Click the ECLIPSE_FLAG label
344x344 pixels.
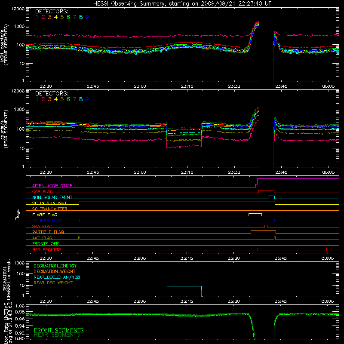tap(47, 221)
